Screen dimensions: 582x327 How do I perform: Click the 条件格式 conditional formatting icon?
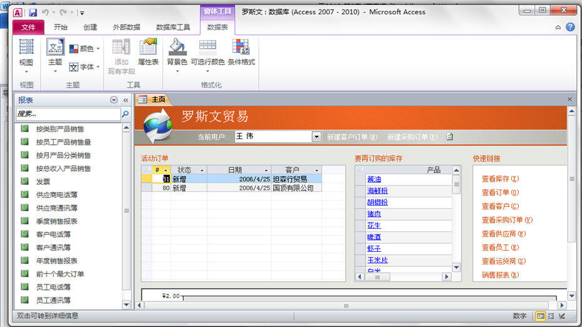[241, 47]
